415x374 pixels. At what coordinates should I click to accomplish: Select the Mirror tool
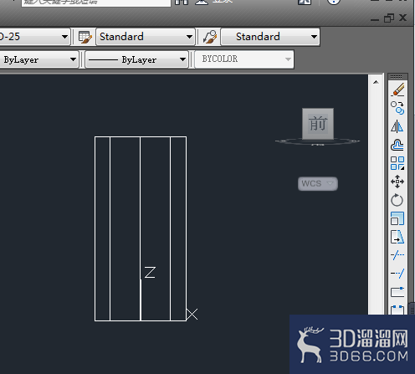coord(397,126)
